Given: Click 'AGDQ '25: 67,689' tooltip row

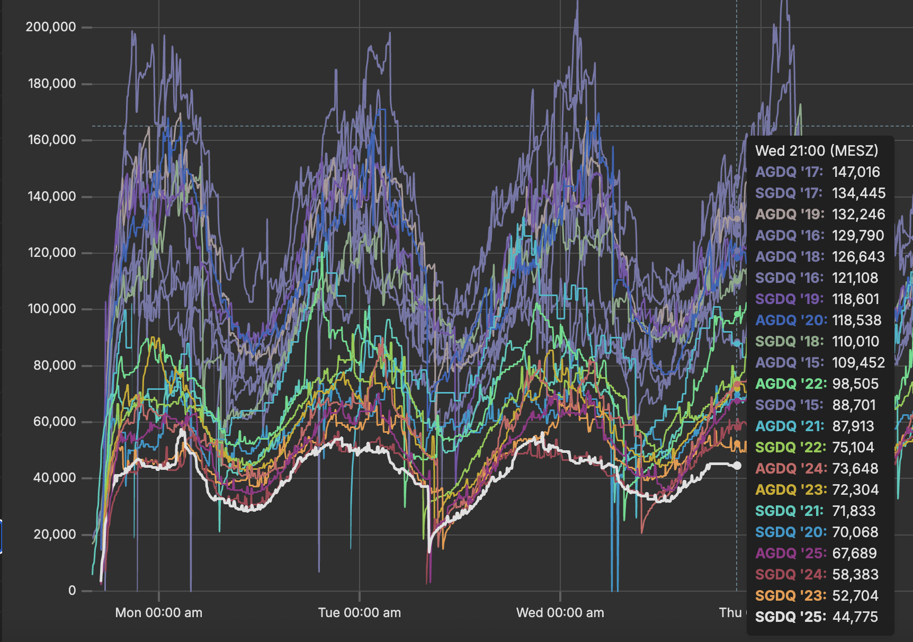Looking at the screenshot, I should click(816, 554).
